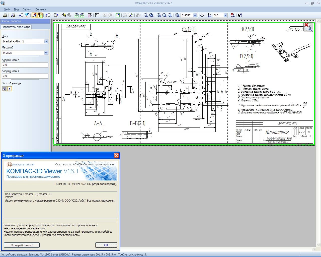Expand the dropdown arrow beside print setup icon

[17, 15]
